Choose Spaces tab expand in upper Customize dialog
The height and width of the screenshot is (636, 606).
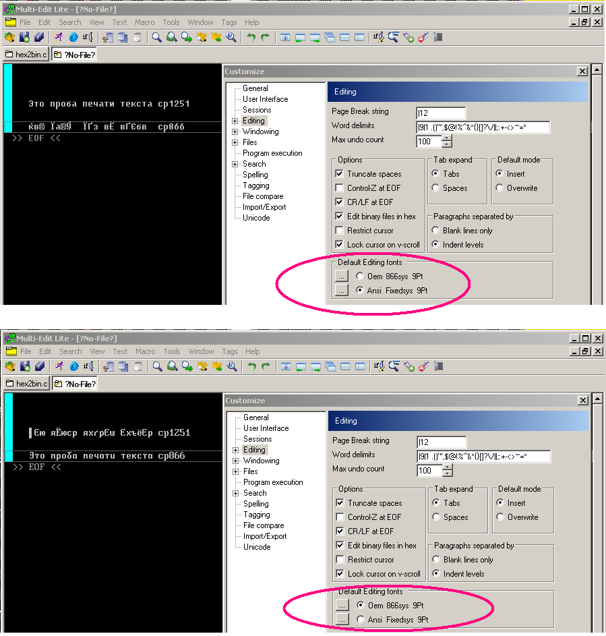[435, 187]
